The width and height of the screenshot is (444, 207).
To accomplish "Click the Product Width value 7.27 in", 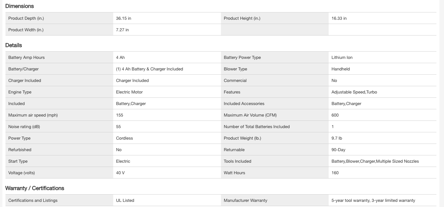I will pyautogui.click(x=122, y=30).
